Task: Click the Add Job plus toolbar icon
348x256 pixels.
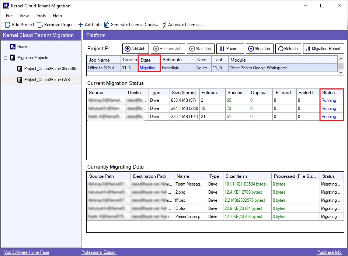Action: point(81,25)
